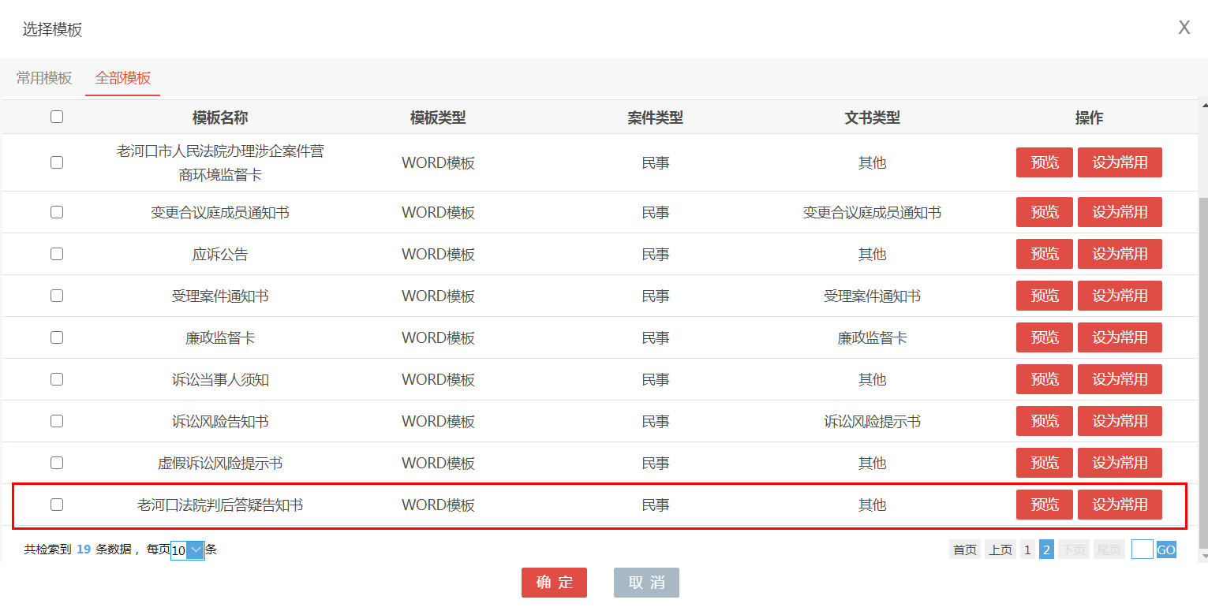Viewport: 1208px width, 611px height.
Task: Preview the 诉讼风险告知书 template
Action: point(1045,421)
